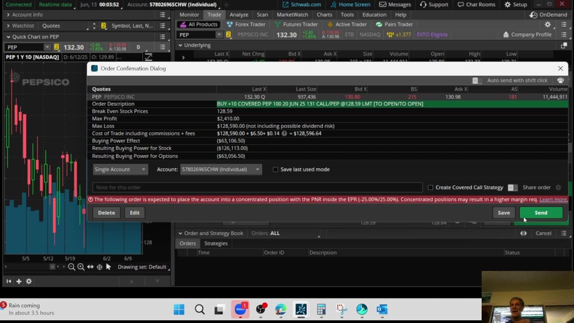Screen dimensions: 574x323
Task: Open the Account selector dropdown
Action: 221,170
